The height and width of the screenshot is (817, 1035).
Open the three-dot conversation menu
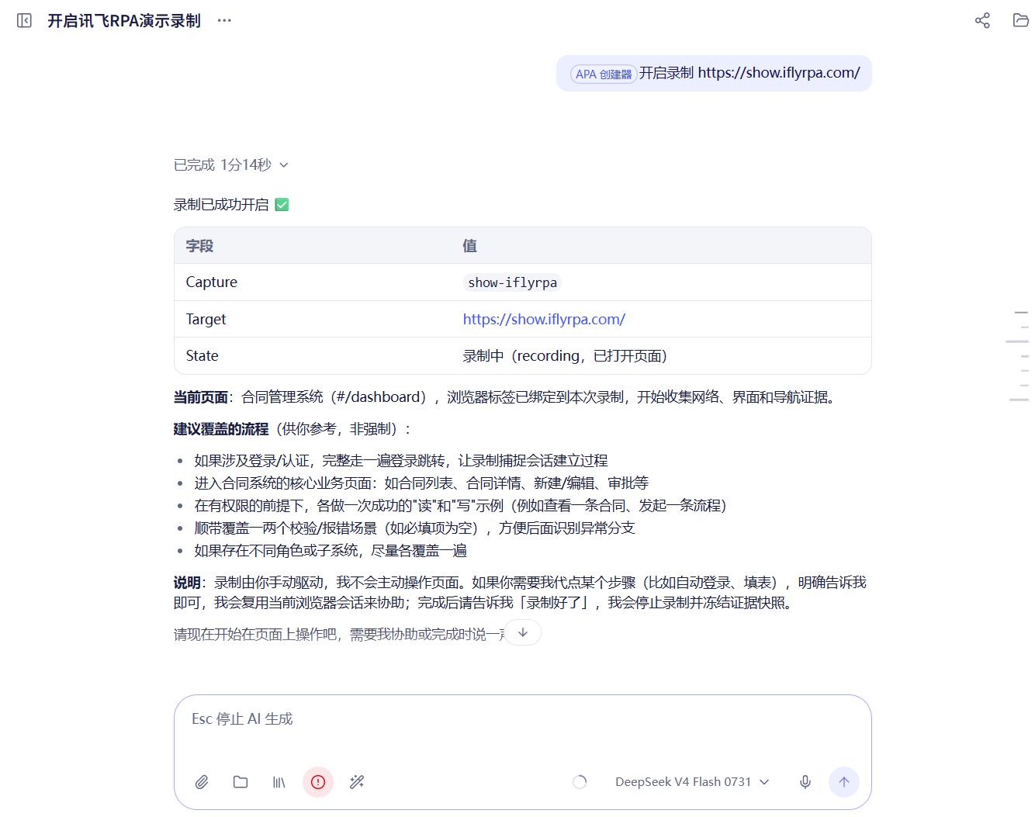click(224, 20)
